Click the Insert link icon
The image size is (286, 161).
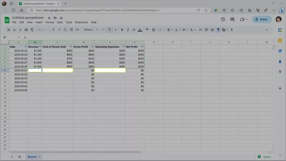click(201, 30)
